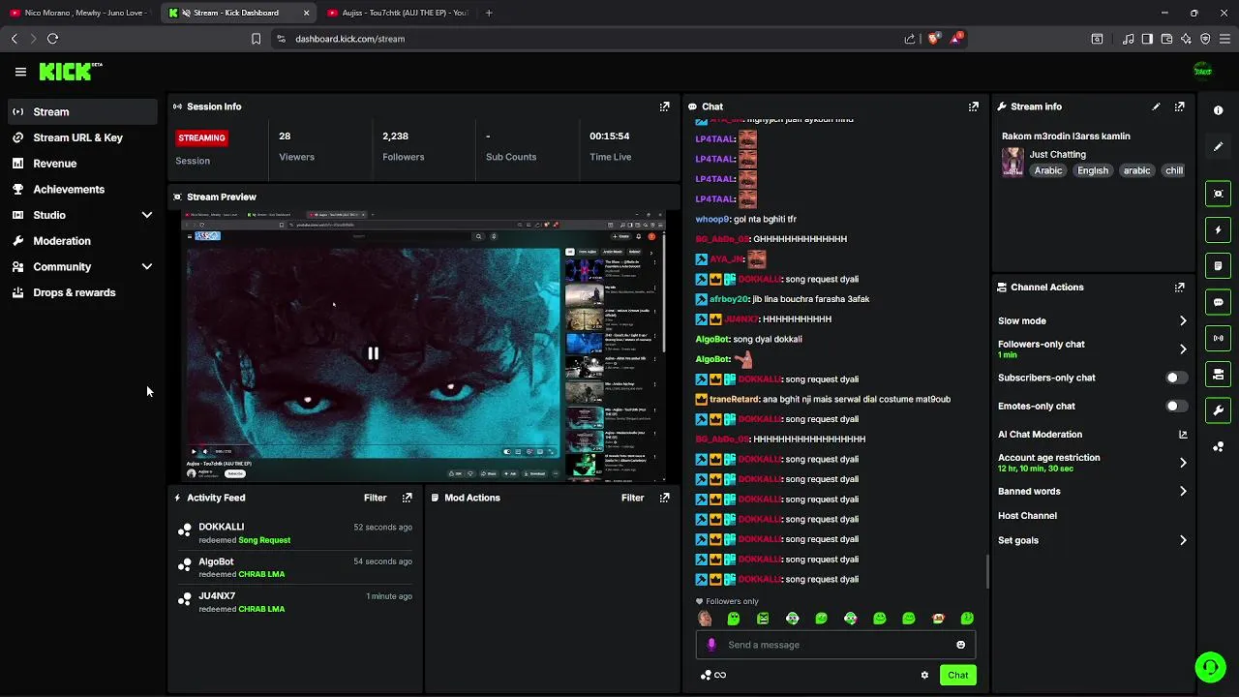Click the green Chat send button
The width and height of the screenshot is (1239, 697).
pyautogui.click(x=957, y=675)
